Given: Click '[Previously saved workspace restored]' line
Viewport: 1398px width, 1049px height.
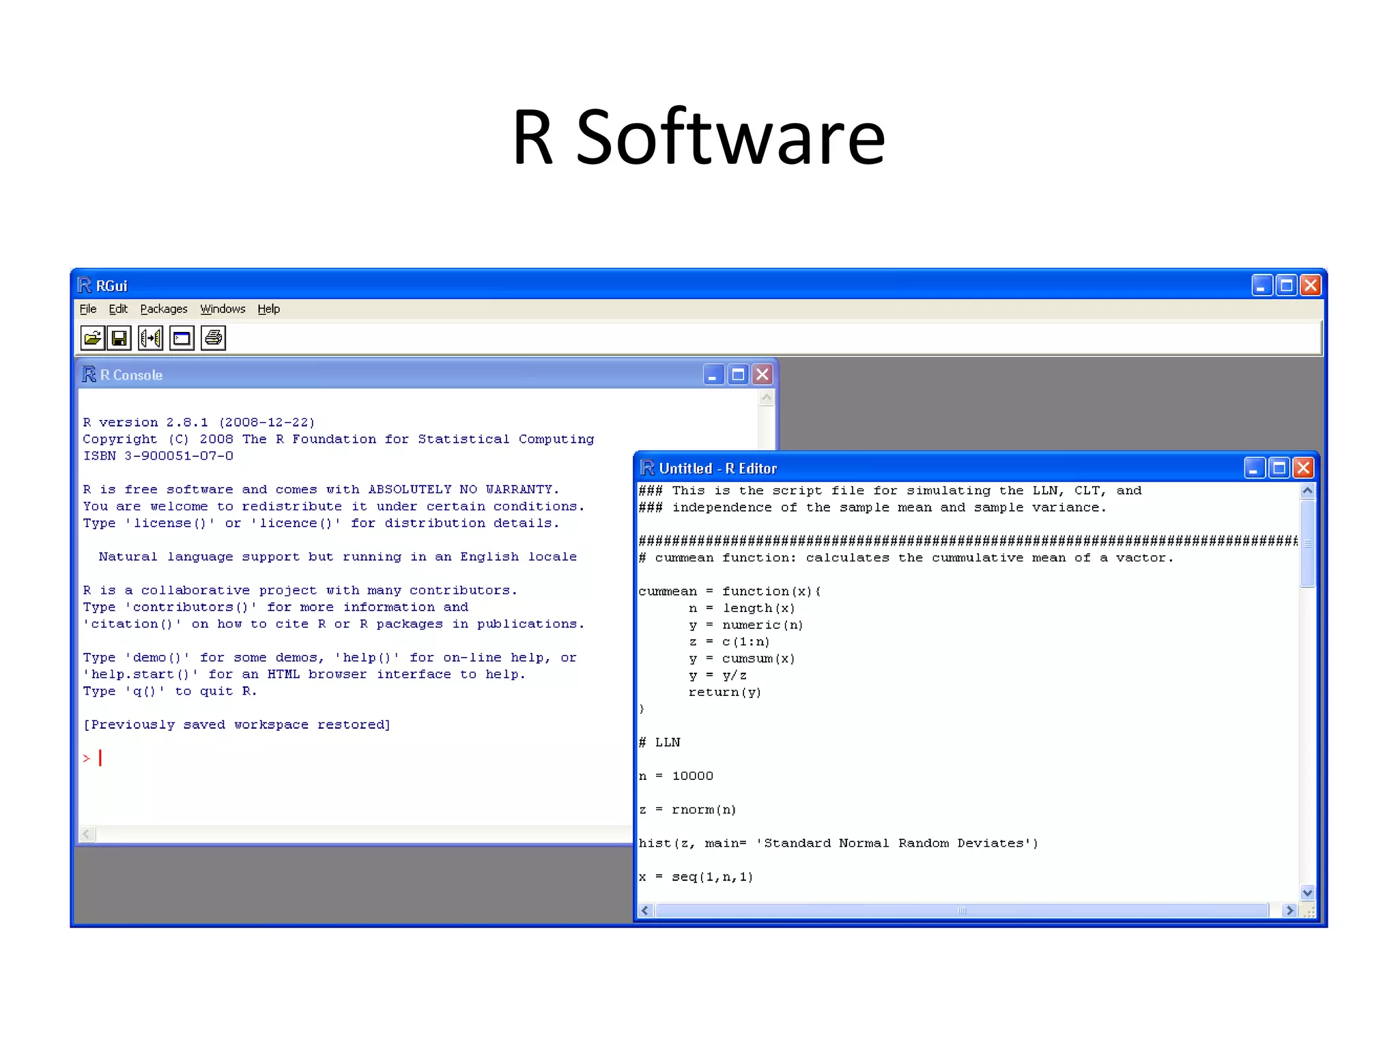Looking at the screenshot, I should click(x=237, y=725).
